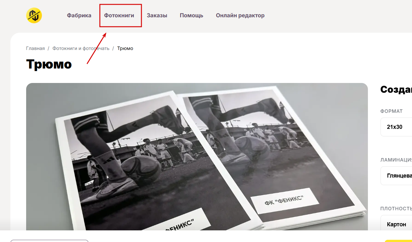Viewport: 412px width, 242px height.
Task: Click the ПЛОТНОСТЬ field label
Action: pyautogui.click(x=396, y=209)
